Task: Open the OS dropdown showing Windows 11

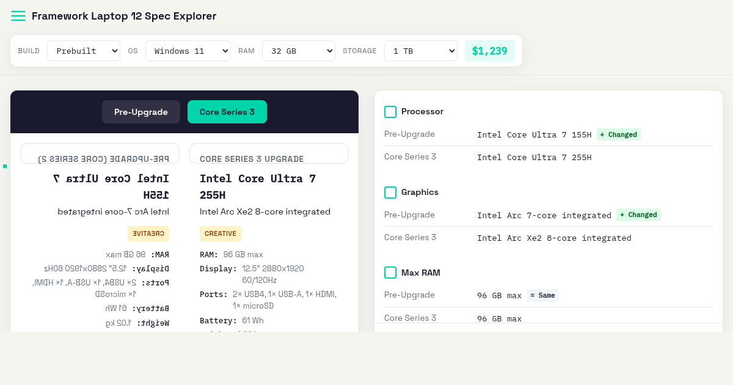Action: [188, 51]
